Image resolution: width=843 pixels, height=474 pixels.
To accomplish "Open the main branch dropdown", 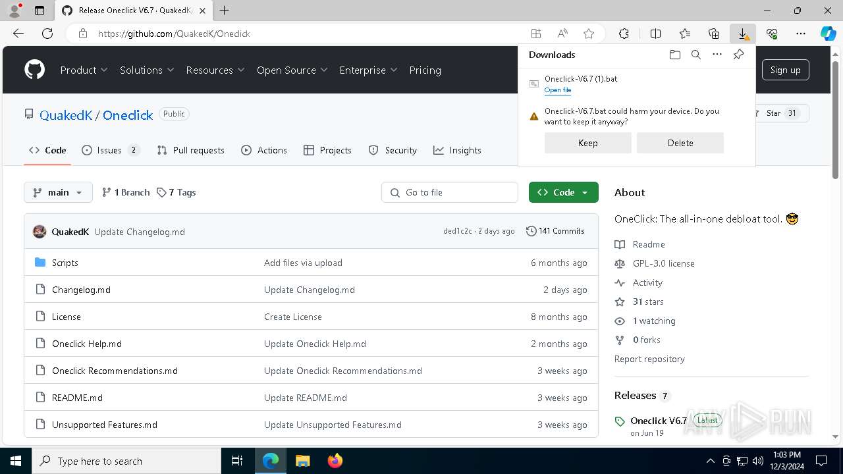I will (58, 192).
